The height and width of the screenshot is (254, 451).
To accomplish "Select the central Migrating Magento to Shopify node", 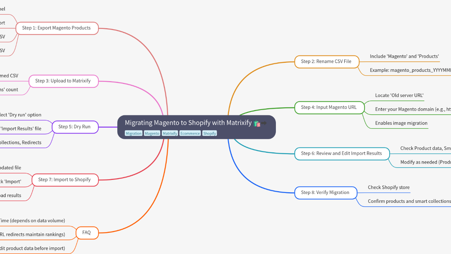I will pyautogui.click(x=196, y=127).
